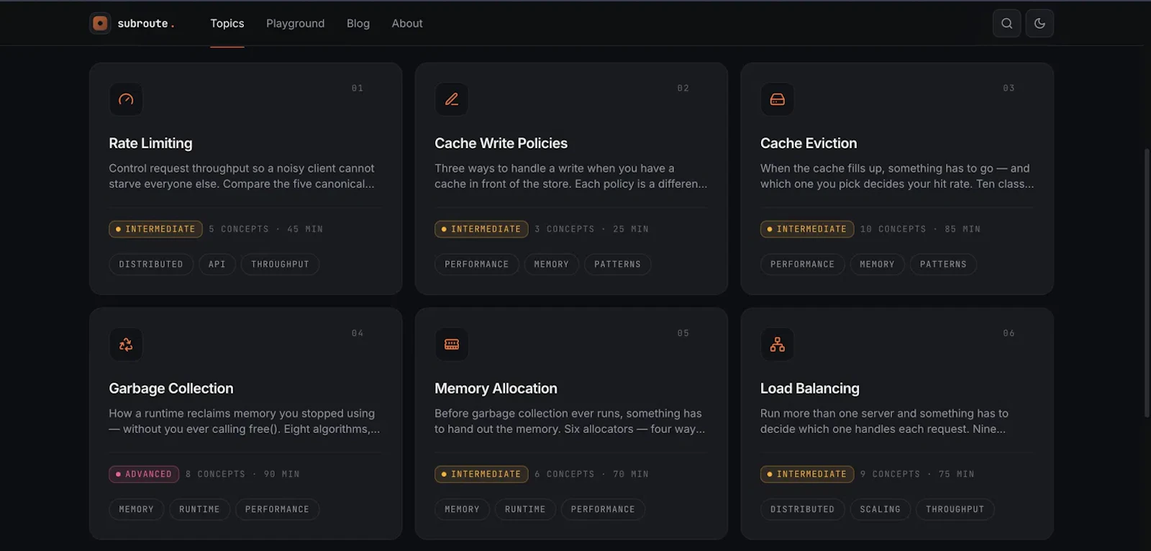Click '5 CONCEPTS · 45 MIN' text
The image size is (1151, 551).
point(266,229)
